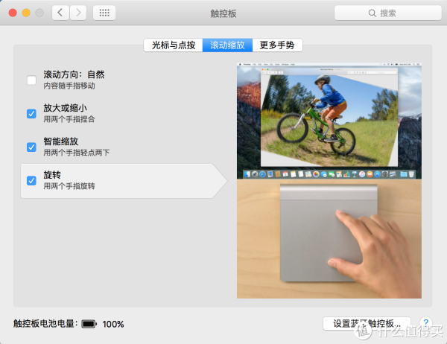Click inside the 搜索 search field
Viewport: 447px width, 344px height.
(x=387, y=13)
